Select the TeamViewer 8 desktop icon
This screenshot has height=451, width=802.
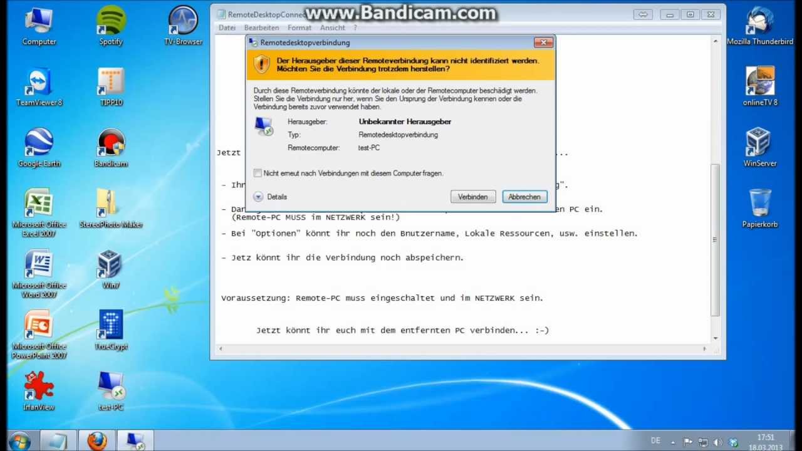tap(39, 87)
